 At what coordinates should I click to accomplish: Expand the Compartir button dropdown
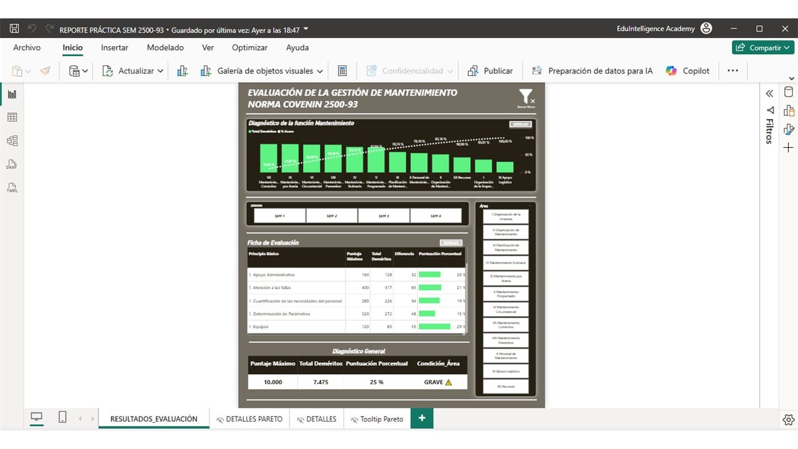787,47
